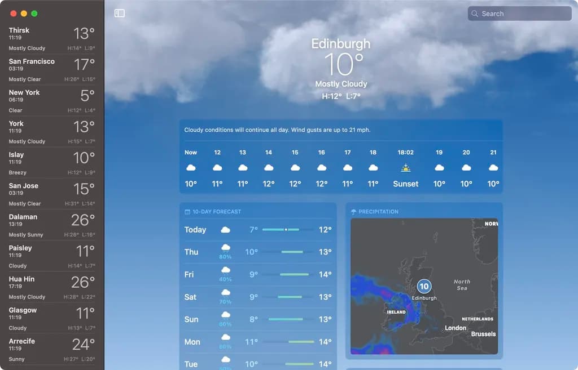
Task: Click the calendar icon beside 10-Day Forecast
Action: click(x=187, y=212)
